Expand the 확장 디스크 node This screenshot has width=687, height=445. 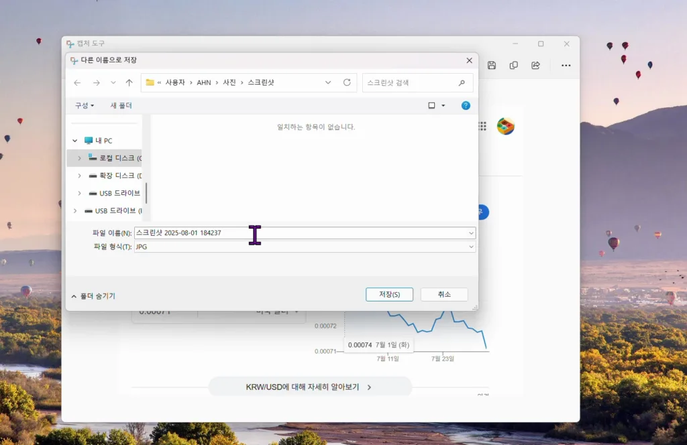point(79,176)
